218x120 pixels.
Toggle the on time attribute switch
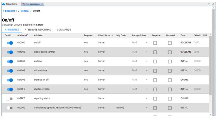click(x=10, y=61)
